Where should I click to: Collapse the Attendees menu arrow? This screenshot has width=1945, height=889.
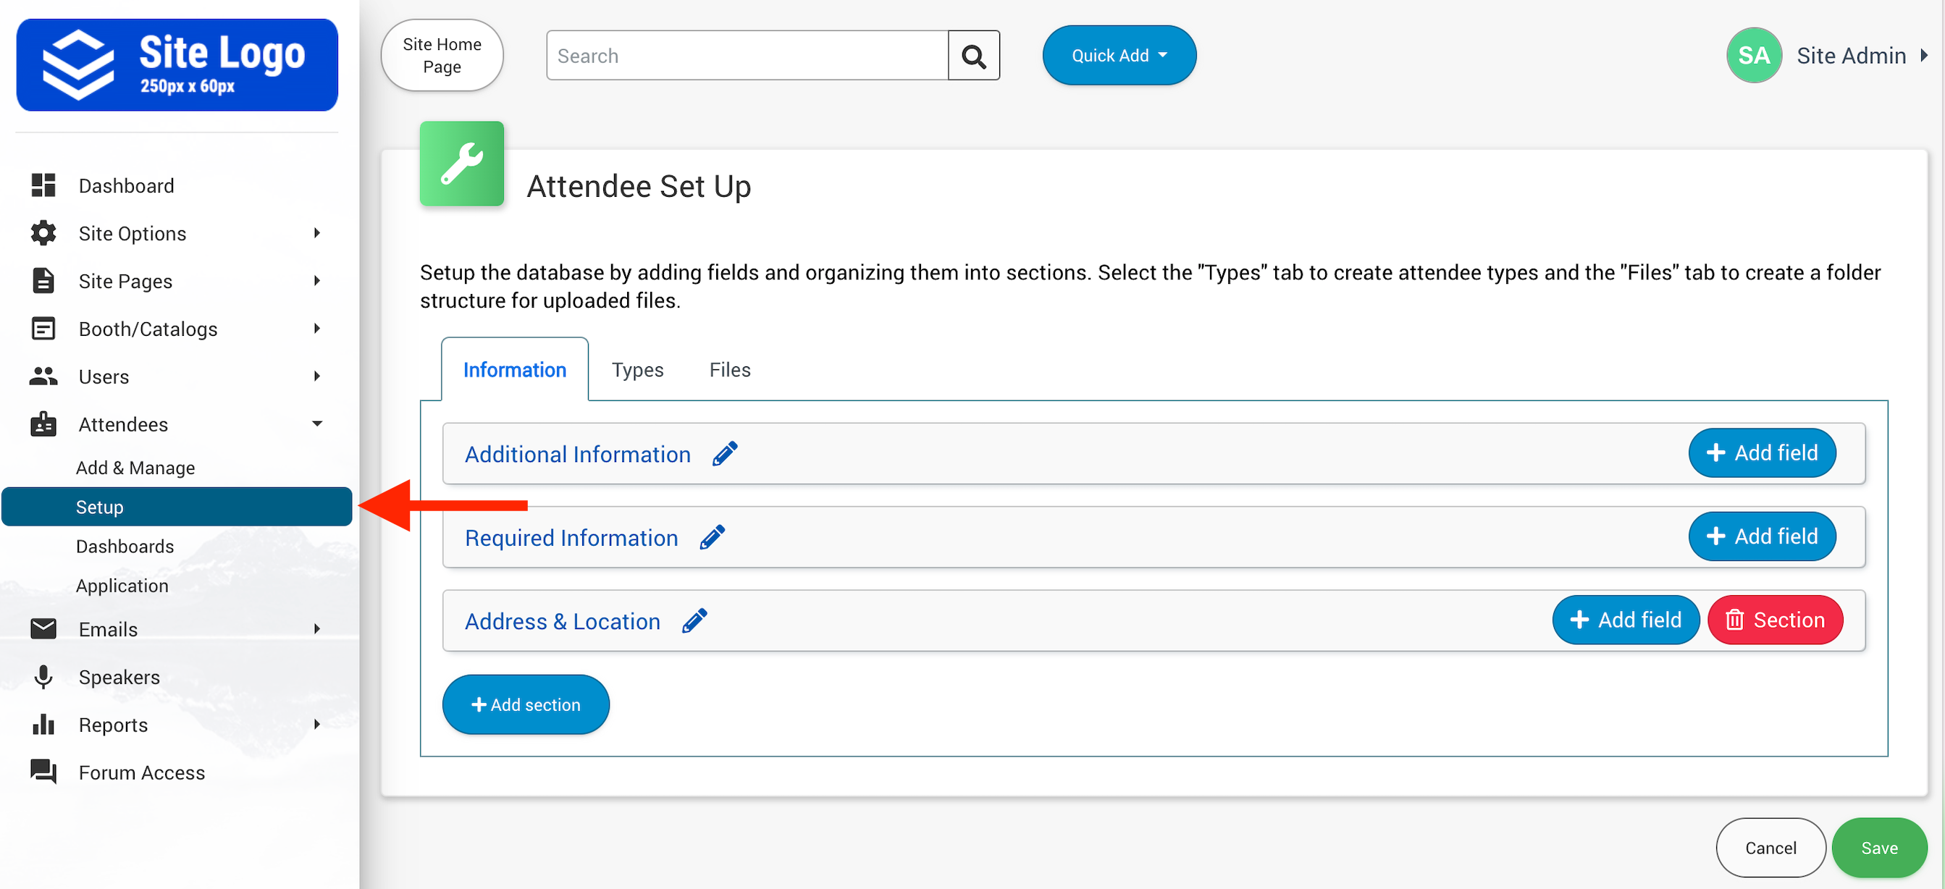click(x=317, y=424)
